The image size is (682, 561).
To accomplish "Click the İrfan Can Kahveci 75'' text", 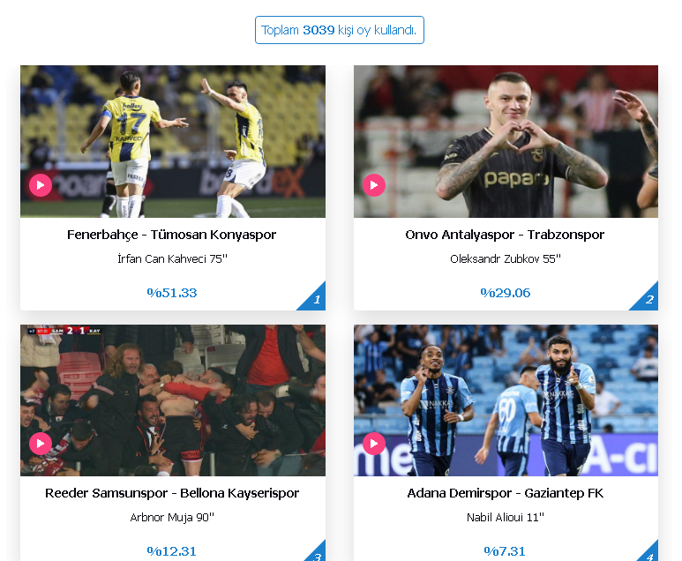I will 173,258.
